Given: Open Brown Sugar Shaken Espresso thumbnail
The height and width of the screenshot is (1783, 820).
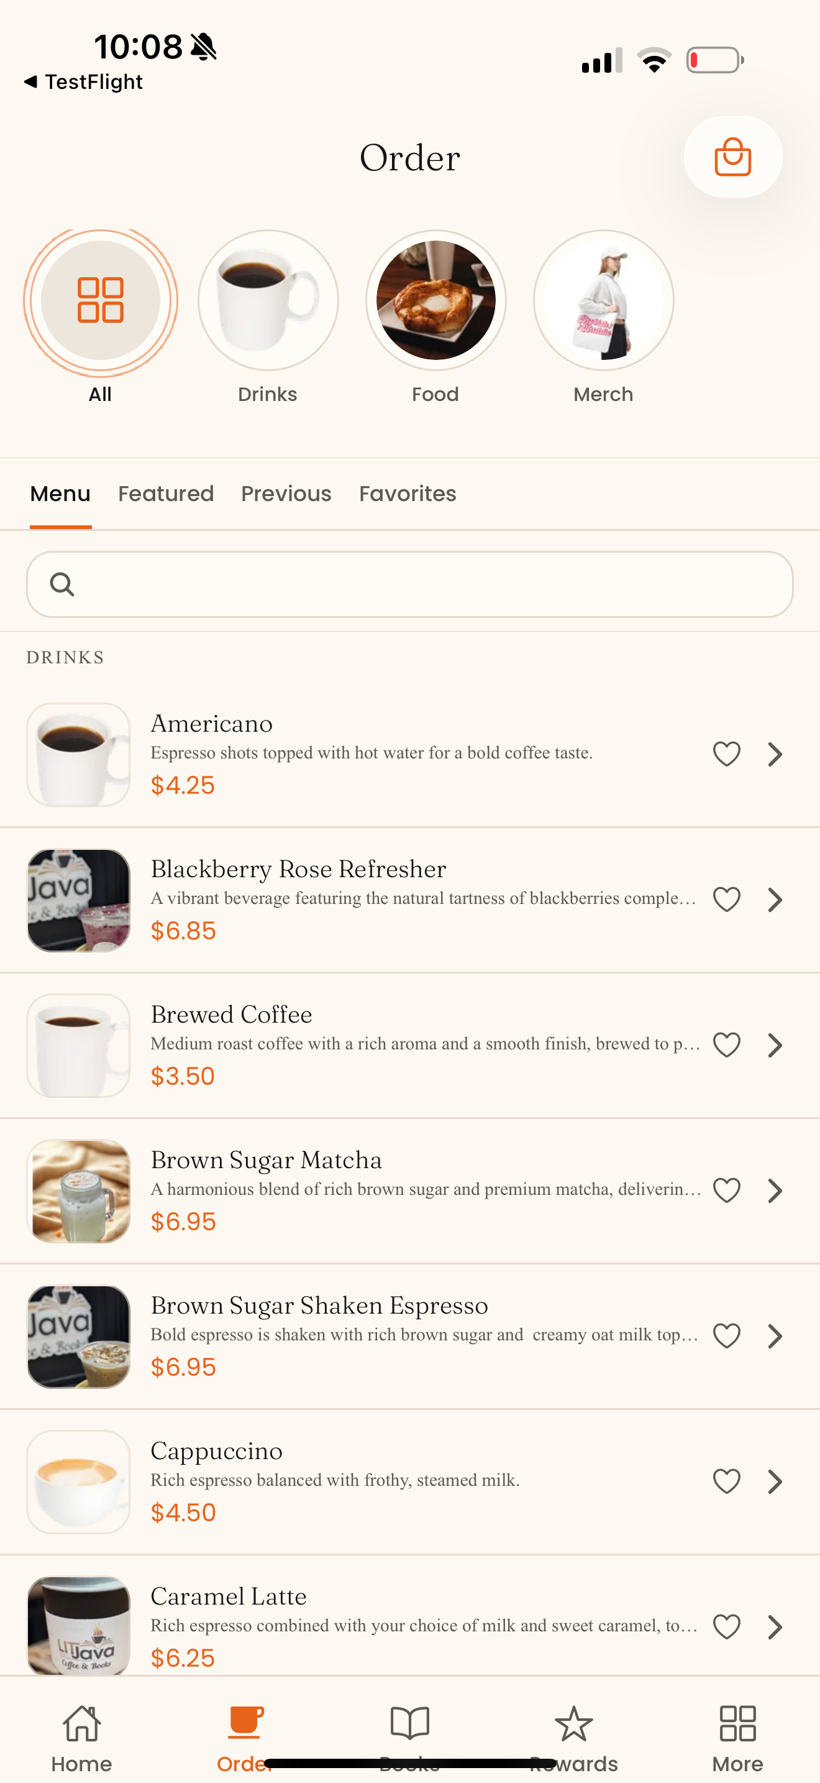Looking at the screenshot, I should coord(78,1337).
